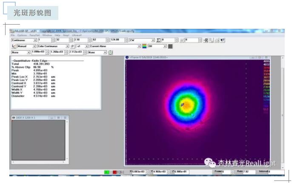Click the 124.00 value input field
The height and width of the screenshot is (186, 292).
[115, 40]
